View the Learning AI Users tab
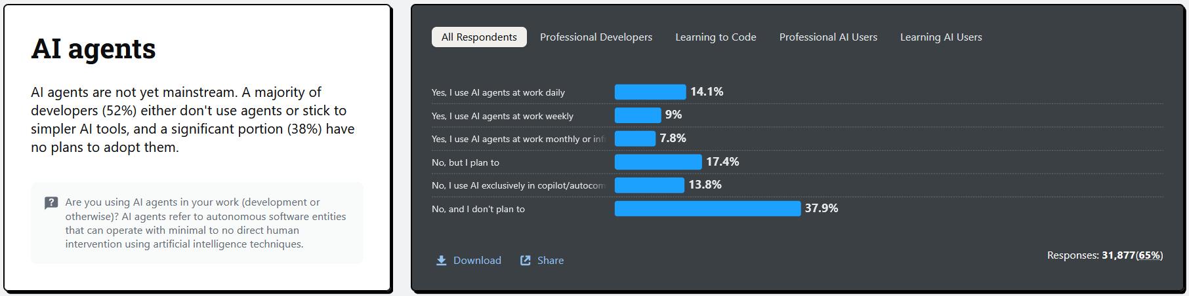The image size is (1189, 296). point(941,37)
